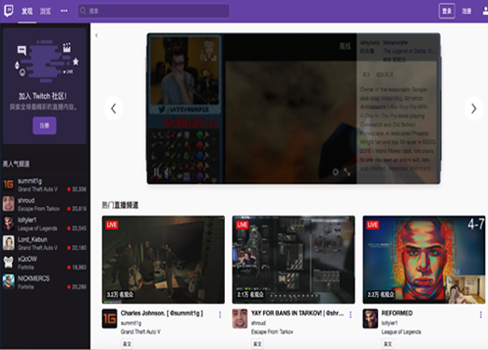Open the user profile icon at top right
The height and width of the screenshot is (350, 488).
coord(485,11)
